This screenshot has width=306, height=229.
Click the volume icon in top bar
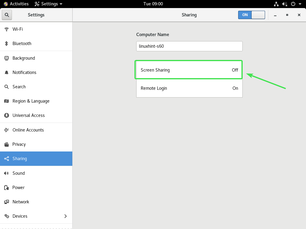(x=285, y=4)
